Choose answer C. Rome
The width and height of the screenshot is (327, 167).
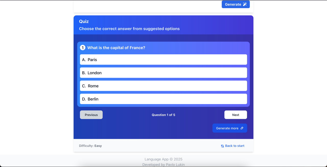(x=163, y=86)
